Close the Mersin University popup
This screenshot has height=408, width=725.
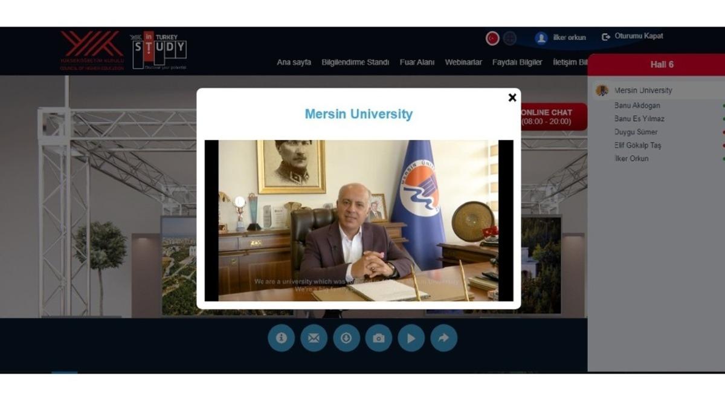pos(512,97)
